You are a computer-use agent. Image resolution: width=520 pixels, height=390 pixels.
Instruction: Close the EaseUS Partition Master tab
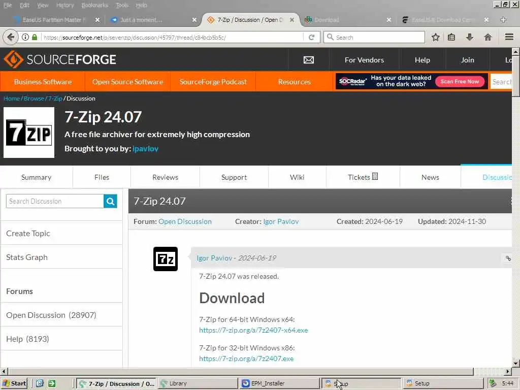97,20
